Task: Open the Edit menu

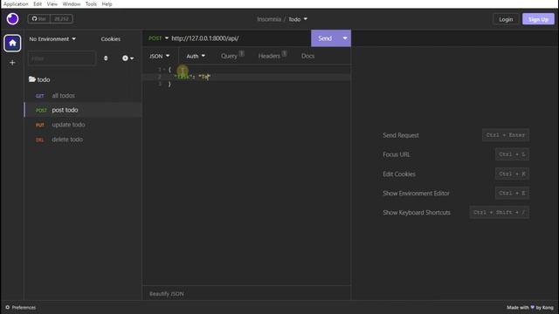Action: click(x=38, y=3)
